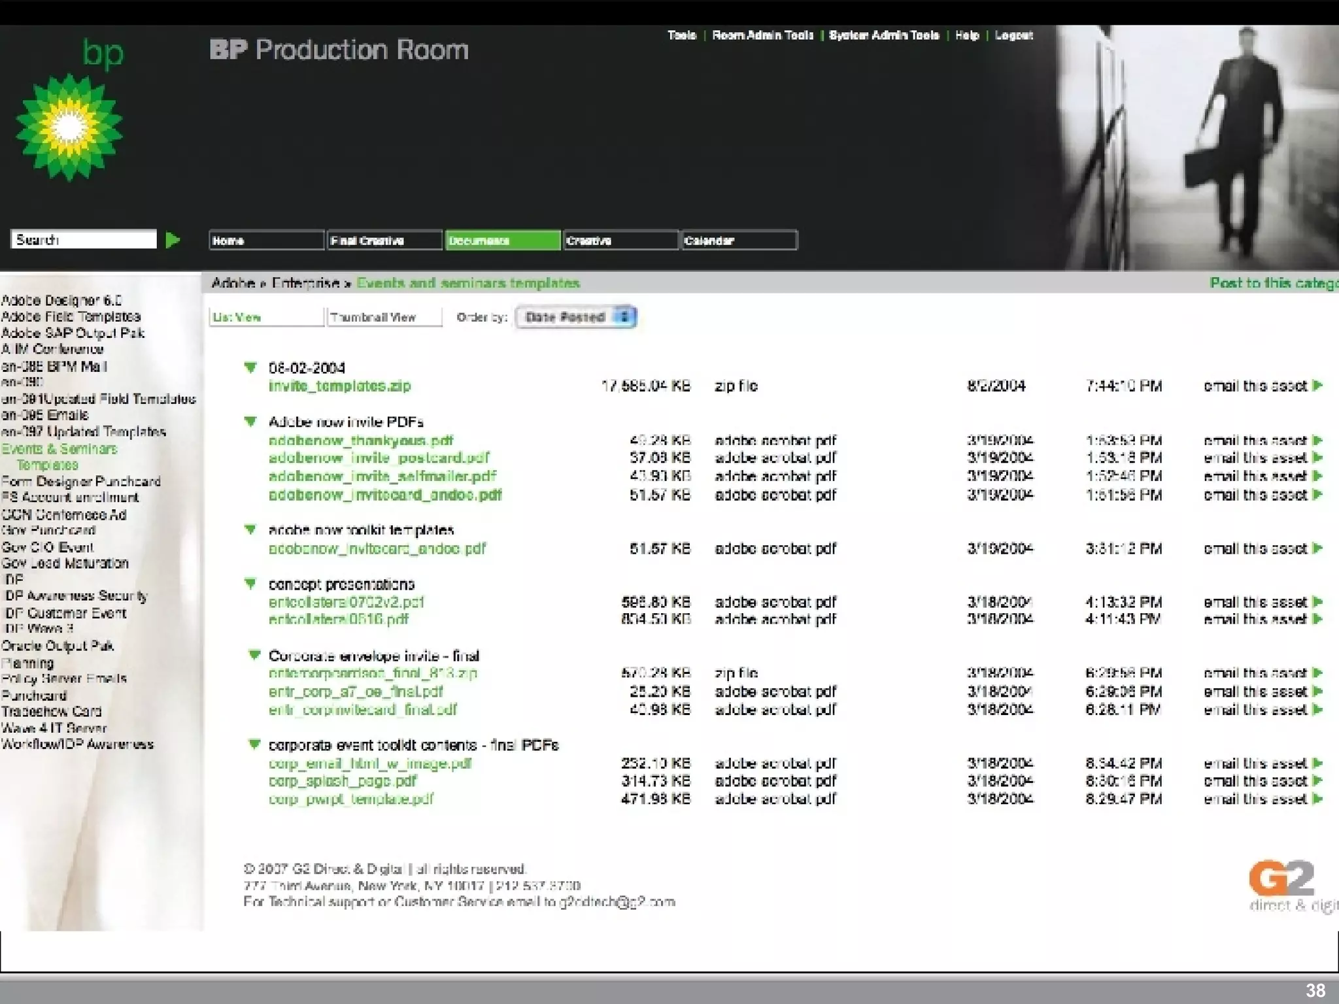Open the Calendar tab
The width and height of the screenshot is (1339, 1004).
[738, 241]
